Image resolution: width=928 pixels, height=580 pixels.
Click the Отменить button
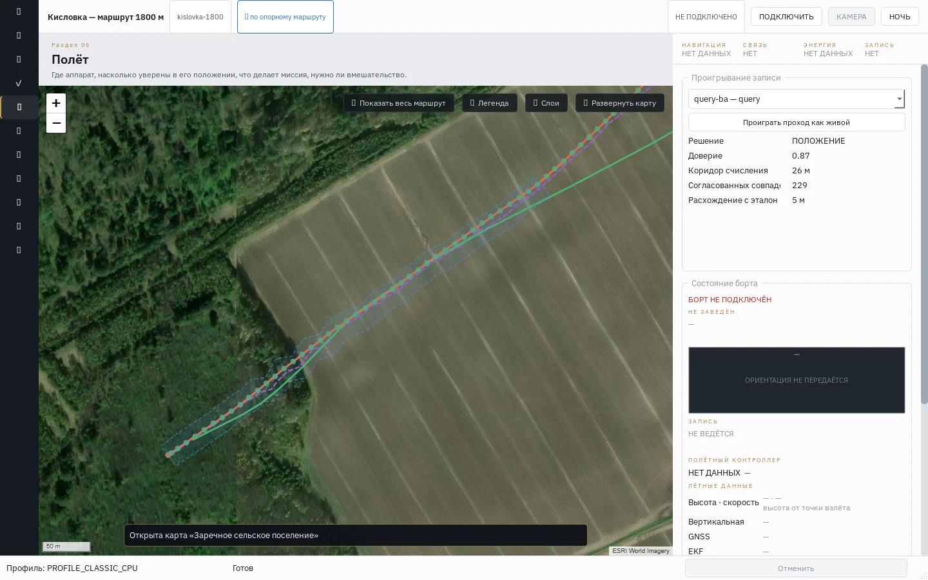tap(796, 568)
